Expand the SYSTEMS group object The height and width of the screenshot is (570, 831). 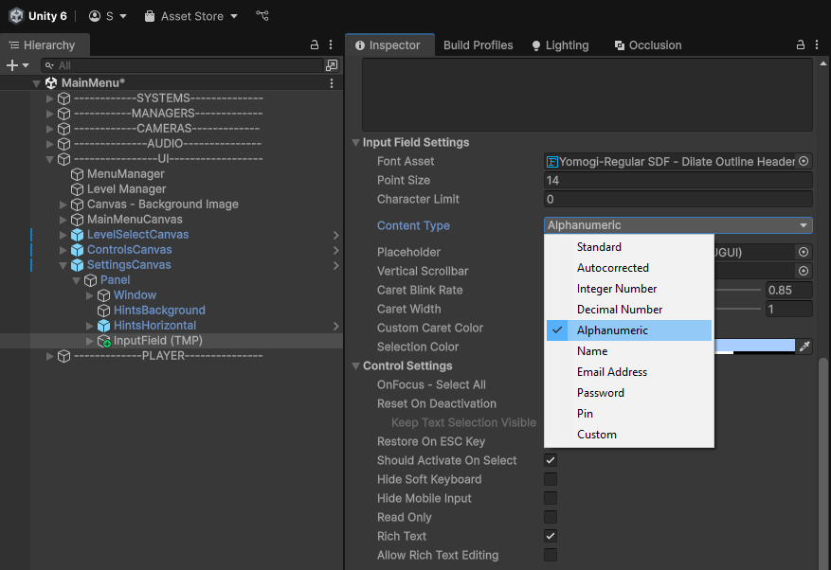tap(50, 98)
